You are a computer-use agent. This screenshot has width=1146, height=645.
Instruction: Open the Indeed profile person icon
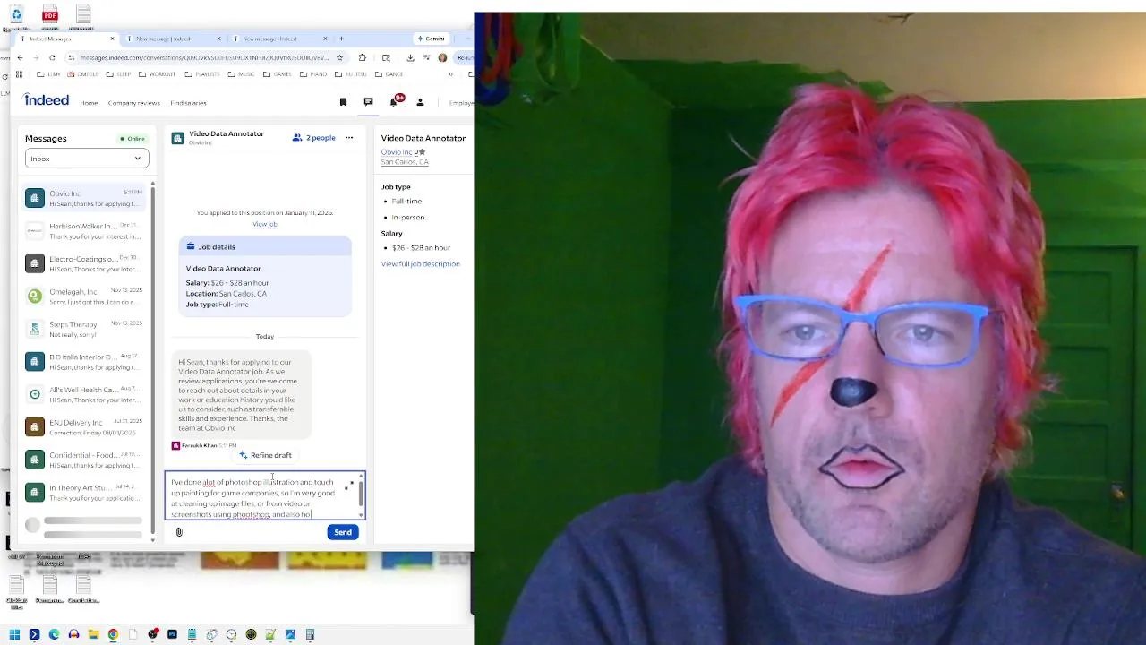point(420,102)
